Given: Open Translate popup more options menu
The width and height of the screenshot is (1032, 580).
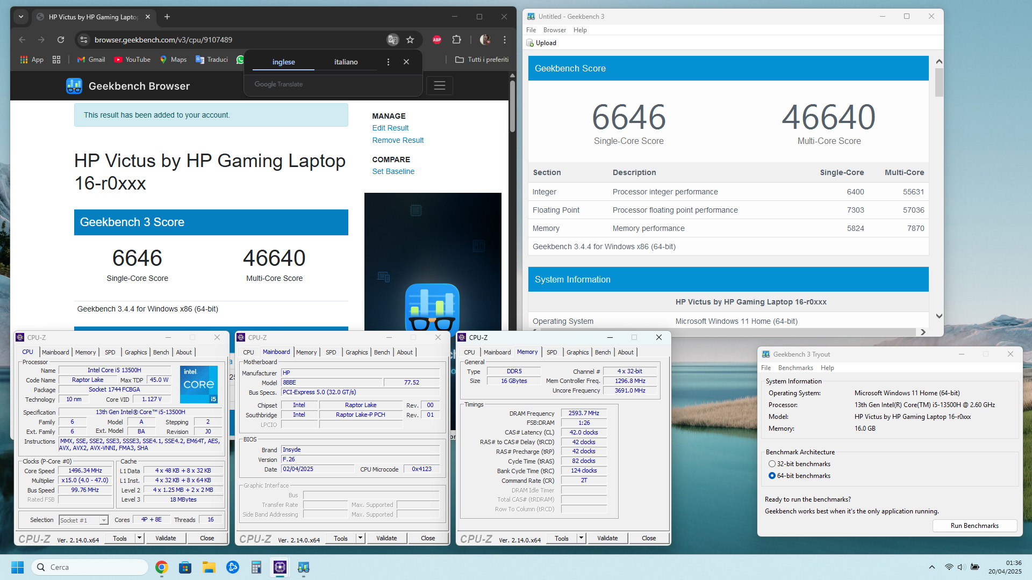Looking at the screenshot, I should click(388, 62).
